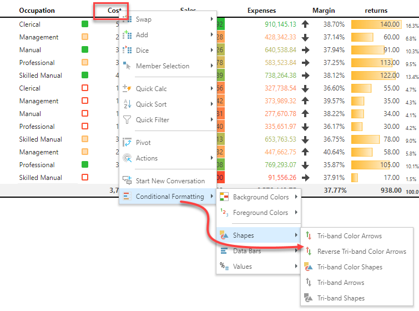Click green square indicator in first Clerical row
Viewport: 419px width, 311px height.
[85, 24]
